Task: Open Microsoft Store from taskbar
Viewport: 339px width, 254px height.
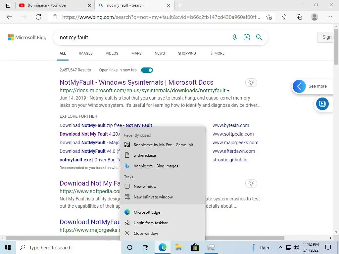Action: (x=195, y=247)
